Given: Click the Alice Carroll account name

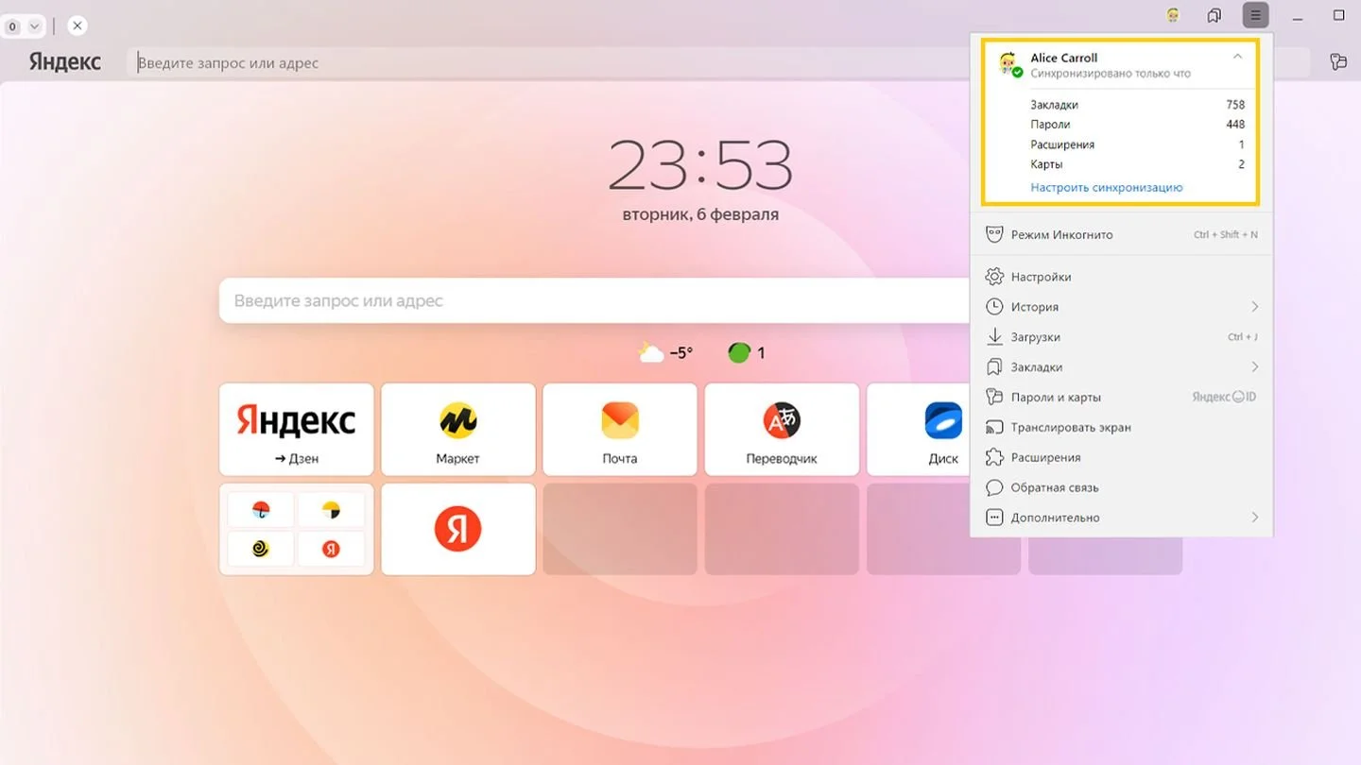Looking at the screenshot, I should click(x=1064, y=58).
